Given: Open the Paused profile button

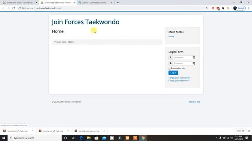Looking at the screenshot, I should pos(239,8).
